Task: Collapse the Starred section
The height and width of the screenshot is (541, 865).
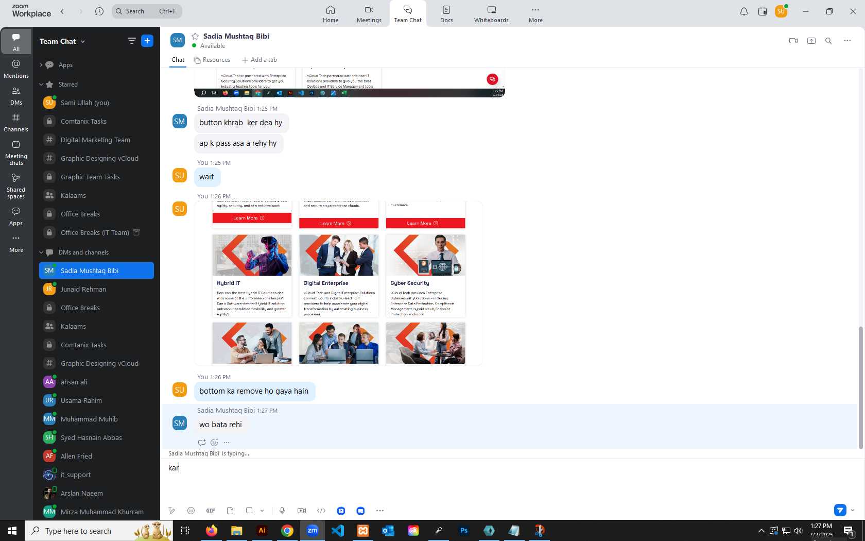Action: (x=41, y=84)
